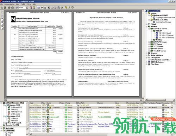Sort by the Priority column header
Screen dimensions: 176x136
click(71, 103)
